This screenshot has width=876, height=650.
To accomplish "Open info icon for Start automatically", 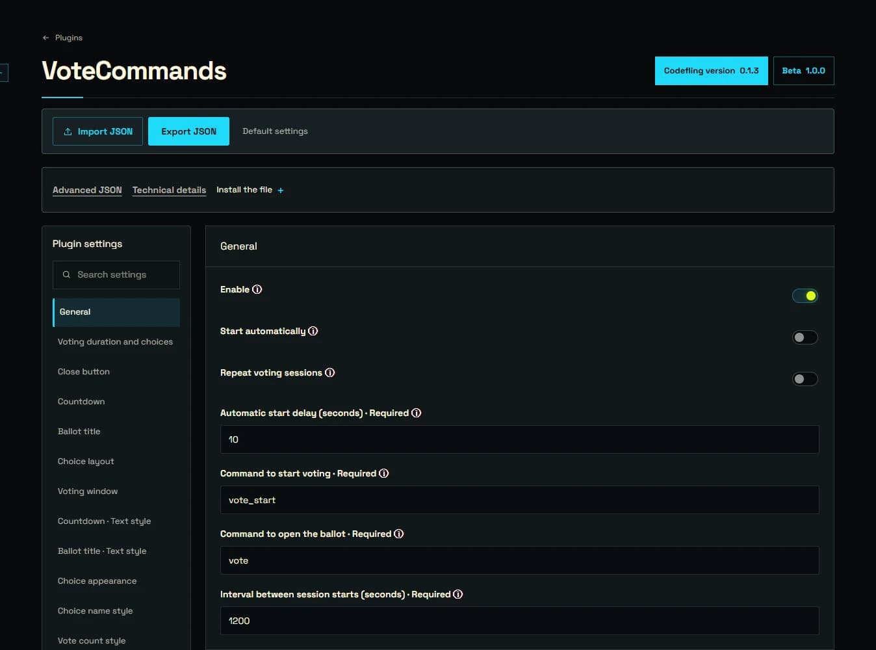I will [x=313, y=331].
